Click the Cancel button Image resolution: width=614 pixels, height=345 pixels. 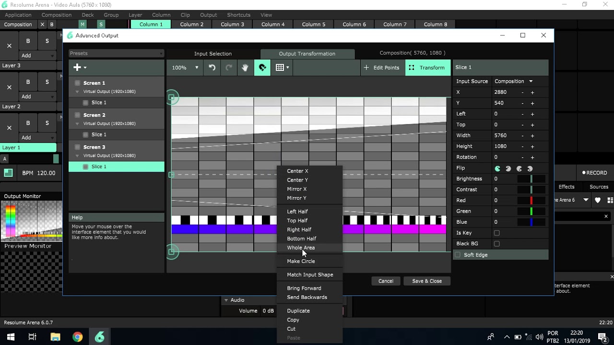pyautogui.click(x=386, y=281)
